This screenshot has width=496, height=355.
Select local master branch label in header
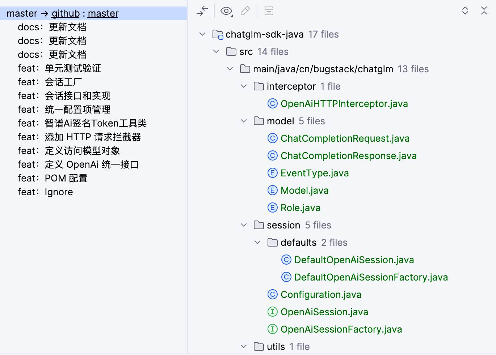click(x=22, y=13)
